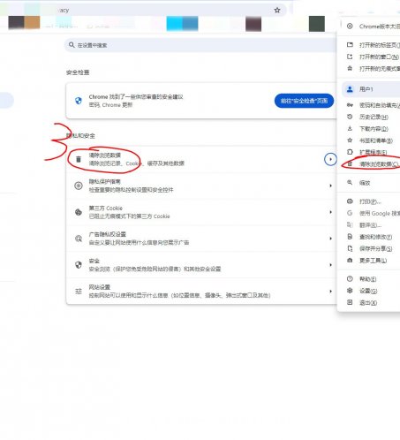The height and width of the screenshot is (440, 400).
Task: Open the safety check page button
Action: click(304, 101)
